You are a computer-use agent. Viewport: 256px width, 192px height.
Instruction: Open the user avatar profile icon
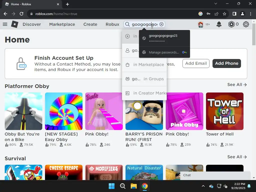201,24
